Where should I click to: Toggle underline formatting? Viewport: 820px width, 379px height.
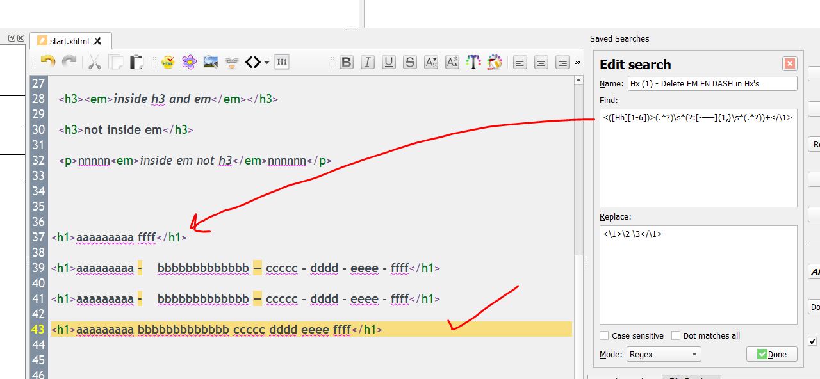[x=389, y=62]
